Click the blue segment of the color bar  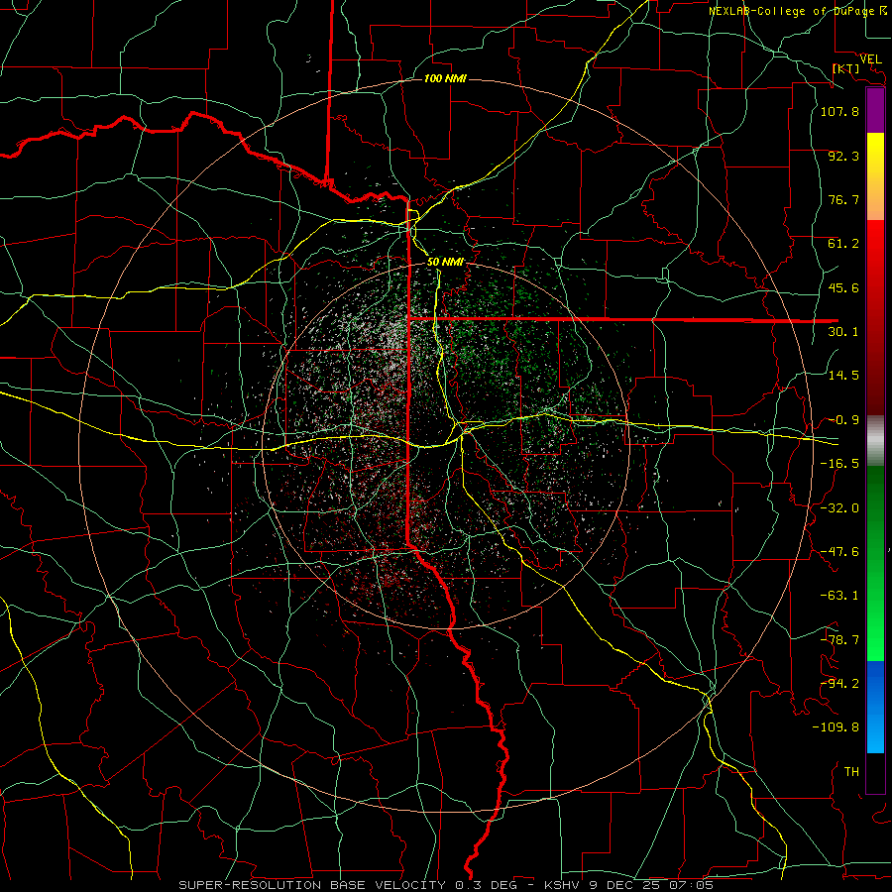(875, 707)
